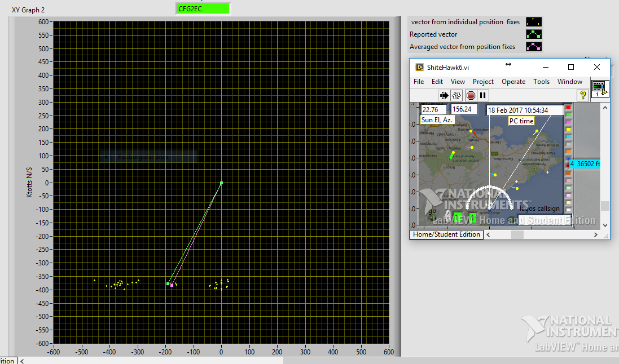Image resolution: width=619 pixels, height=364 pixels.
Task: Click the CFG2EC green indicator field
Action: [x=203, y=8]
